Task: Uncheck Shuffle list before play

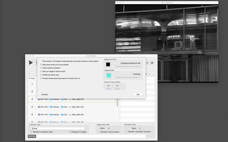Action: pyautogui.click(x=41, y=75)
